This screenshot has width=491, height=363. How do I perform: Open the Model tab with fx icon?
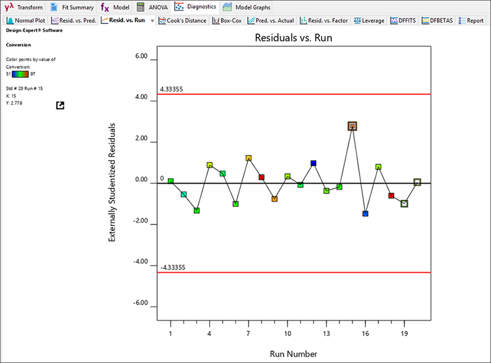(114, 7)
